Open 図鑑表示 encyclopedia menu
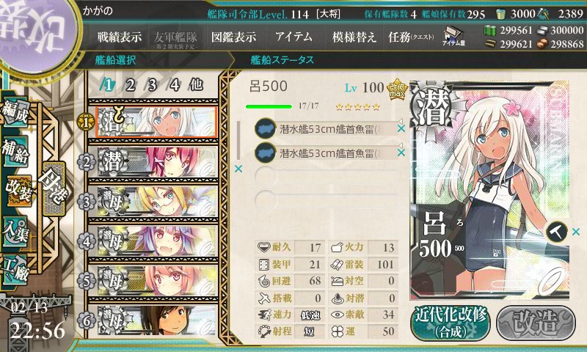The height and width of the screenshot is (352, 587). pos(233,37)
